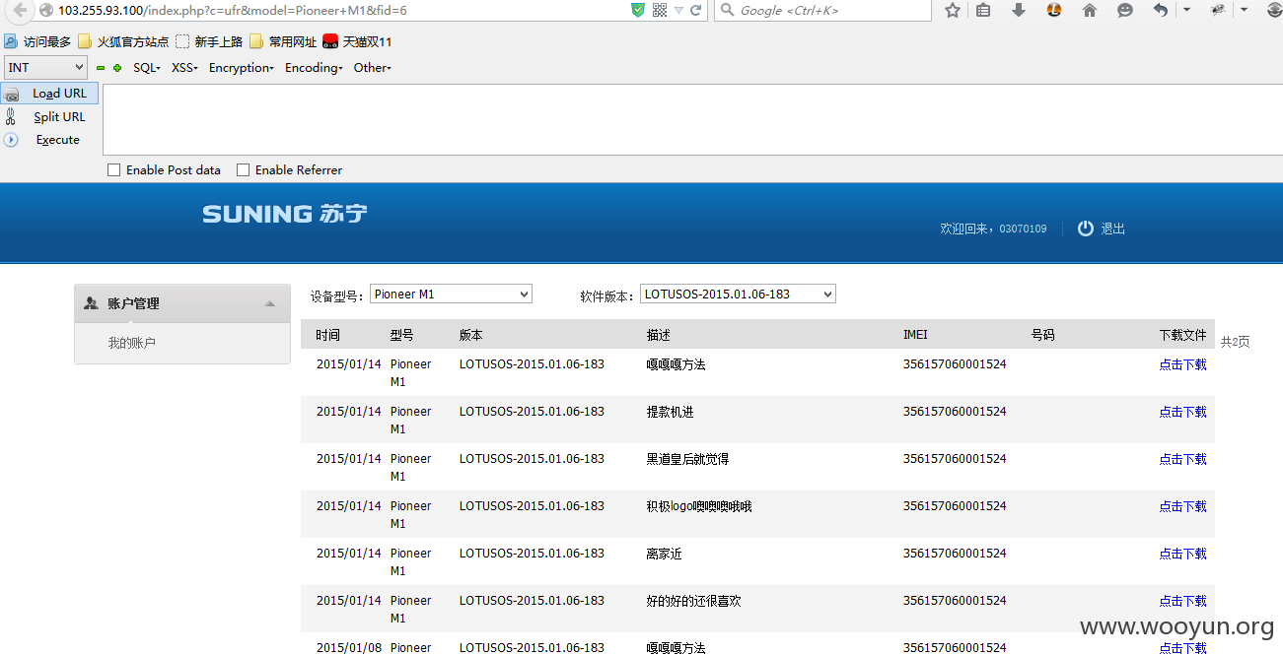
Task: Click 点击下载 for 好的好的还很喜欢 row
Action: (1182, 601)
